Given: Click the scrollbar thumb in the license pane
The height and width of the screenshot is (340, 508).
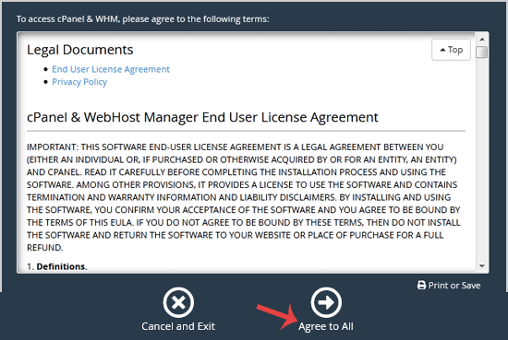Looking at the screenshot, I should click(482, 52).
